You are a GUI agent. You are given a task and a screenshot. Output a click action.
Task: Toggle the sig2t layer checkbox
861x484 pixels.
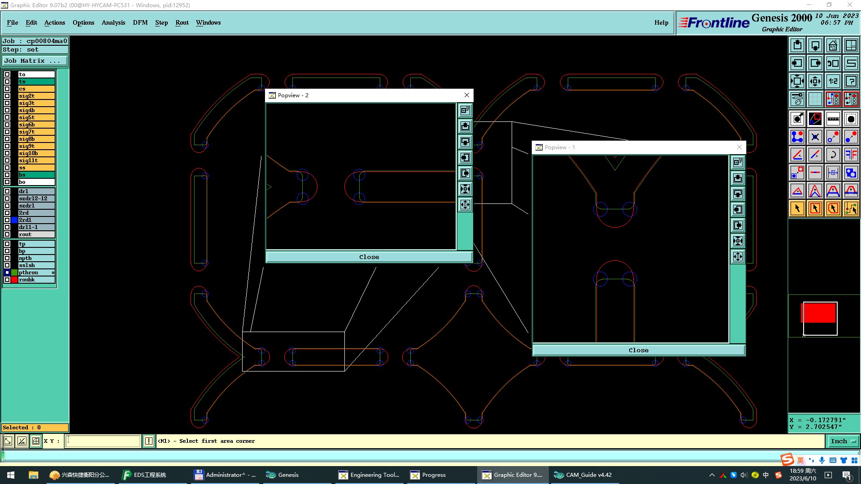point(7,96)
